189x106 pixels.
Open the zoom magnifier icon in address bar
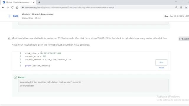tap(176, 7)
